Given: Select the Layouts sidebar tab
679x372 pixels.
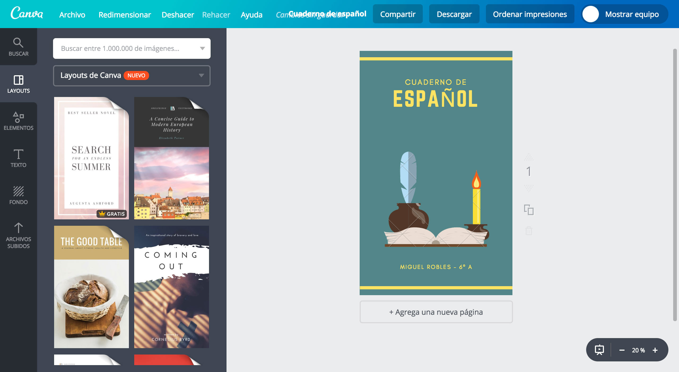Looking at the screenshot, I should pyautogui.click(x=18, y=84).
